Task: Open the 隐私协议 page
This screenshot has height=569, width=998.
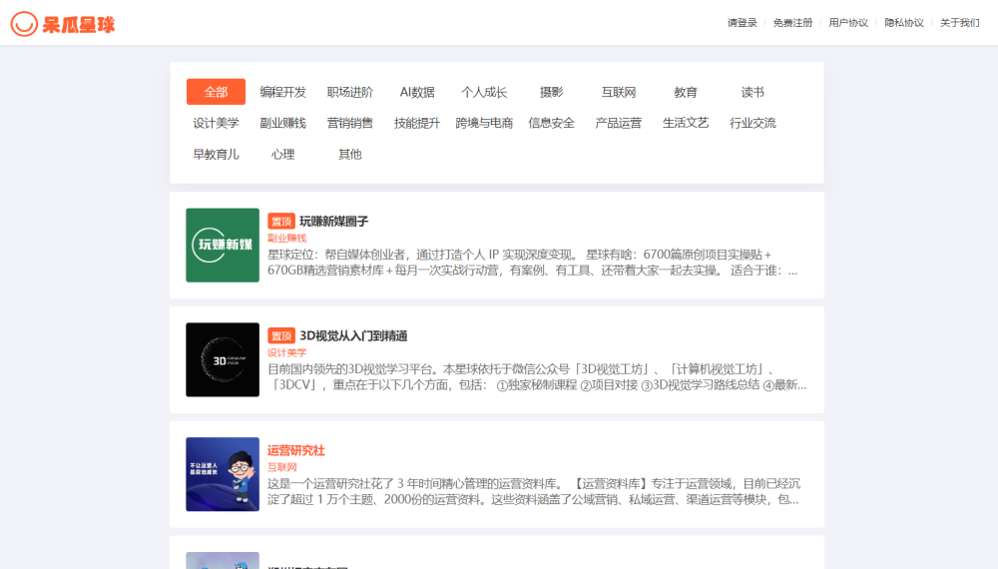Action: 904,23
